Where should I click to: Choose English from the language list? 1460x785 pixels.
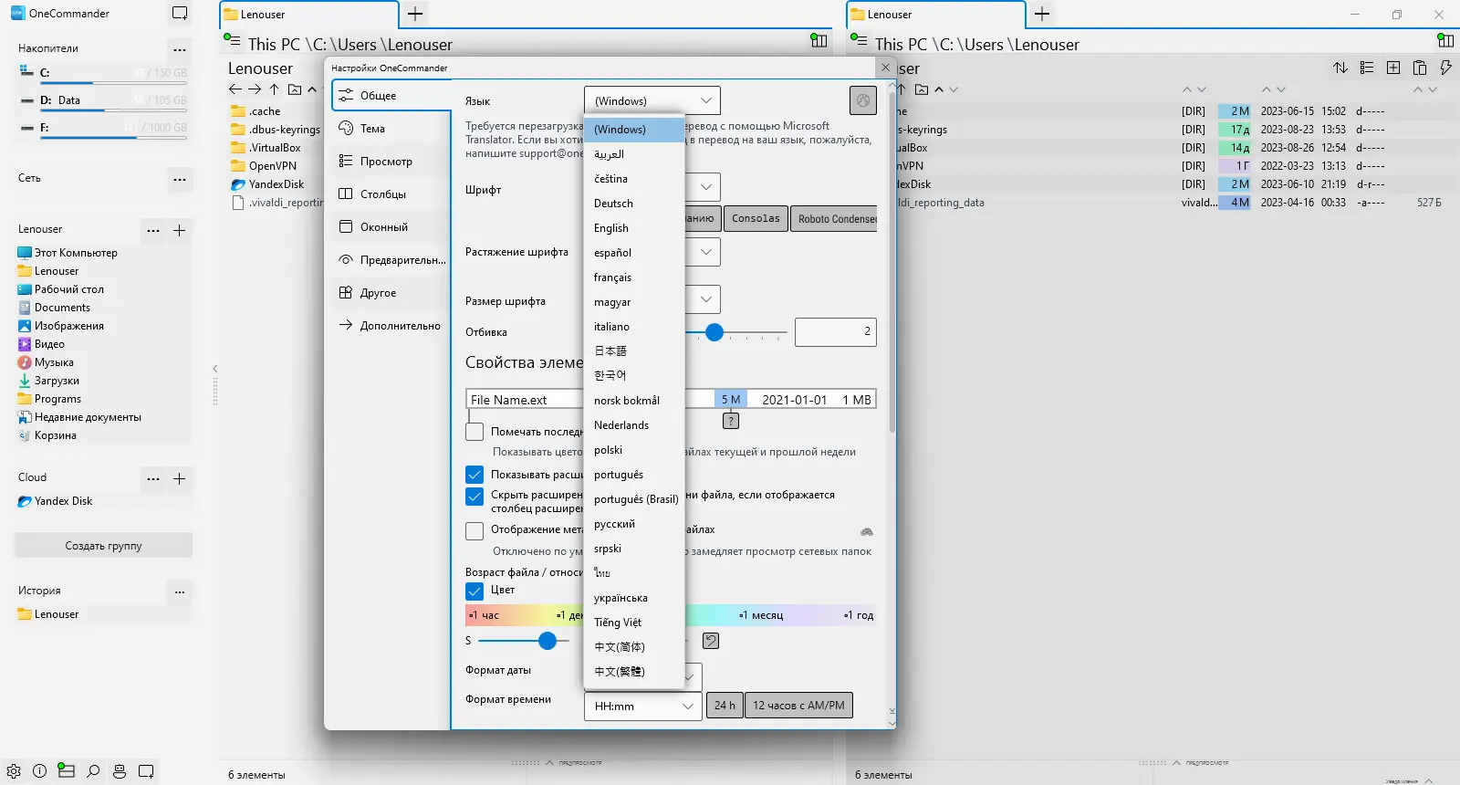pos(633,228)
